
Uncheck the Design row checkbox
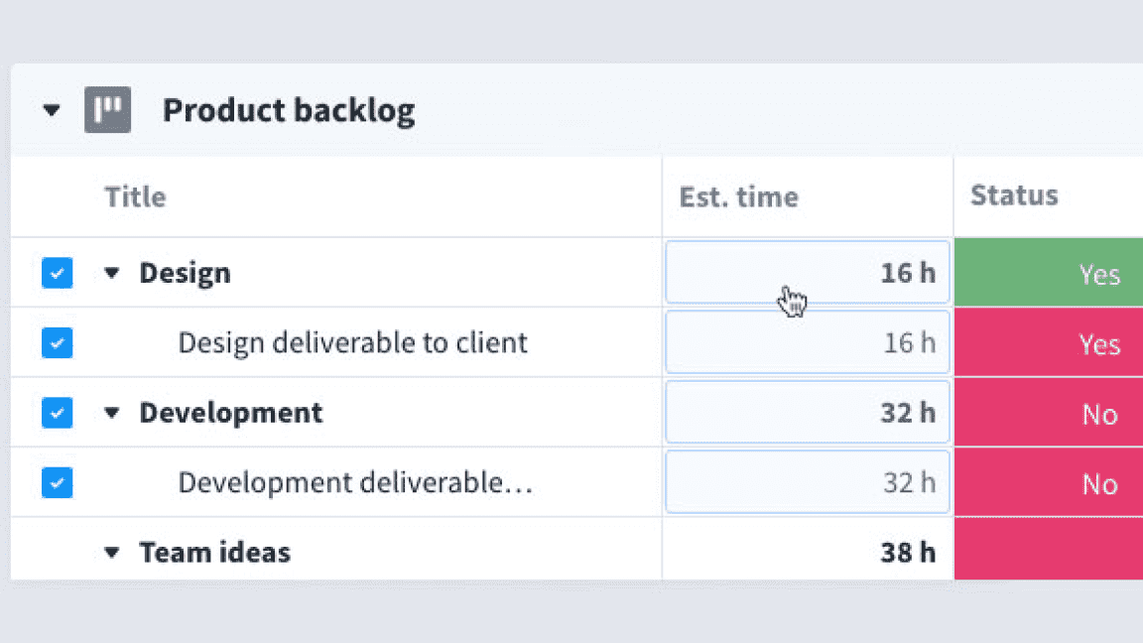tap(58, 273)
